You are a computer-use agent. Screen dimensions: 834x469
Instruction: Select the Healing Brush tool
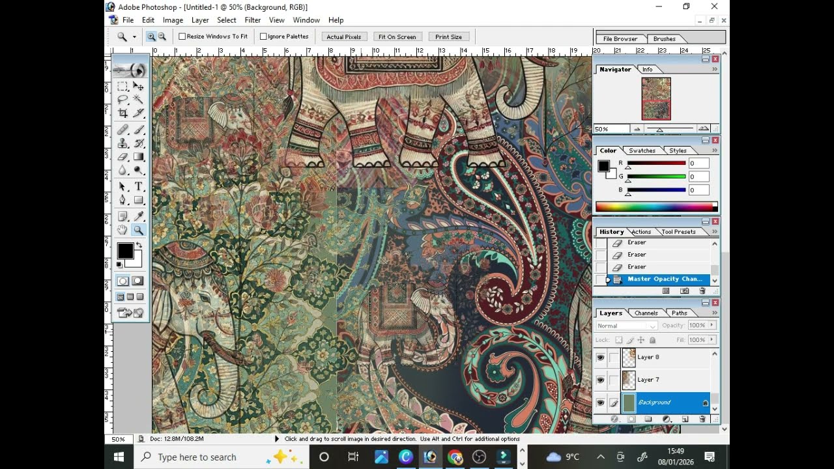(122, 130)
